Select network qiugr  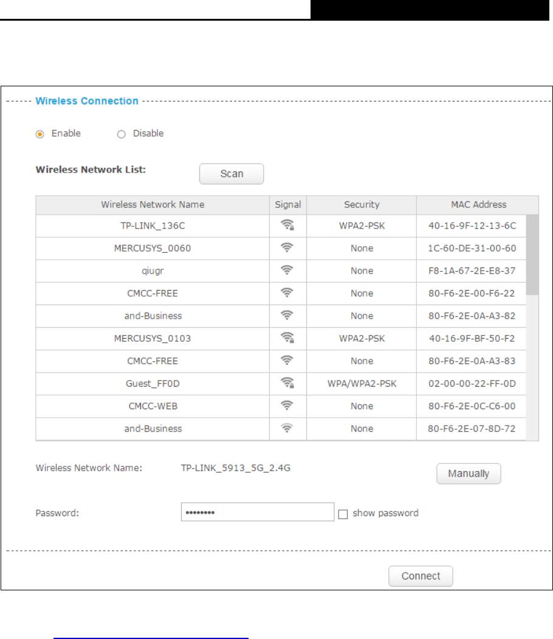pos(153,271)
